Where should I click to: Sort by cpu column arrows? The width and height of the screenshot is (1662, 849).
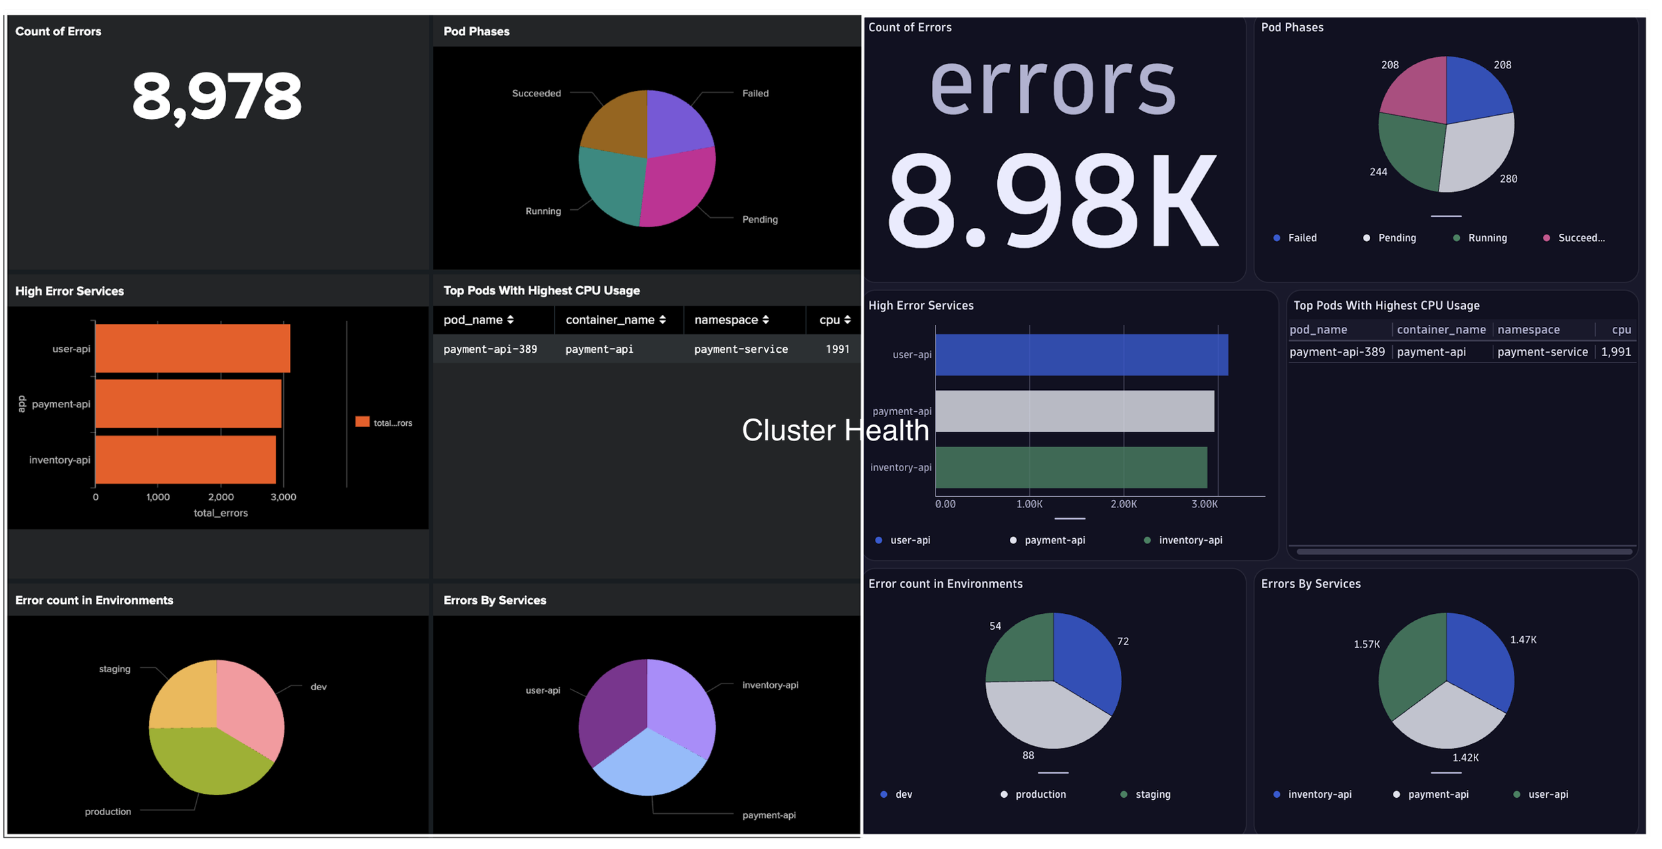848,320
